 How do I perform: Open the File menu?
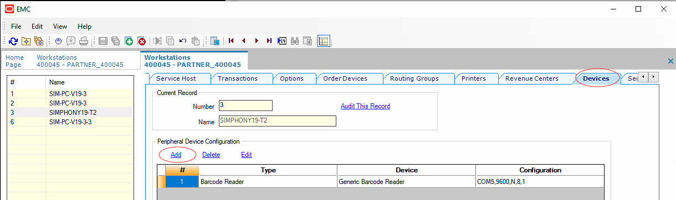tap(16, 27)
